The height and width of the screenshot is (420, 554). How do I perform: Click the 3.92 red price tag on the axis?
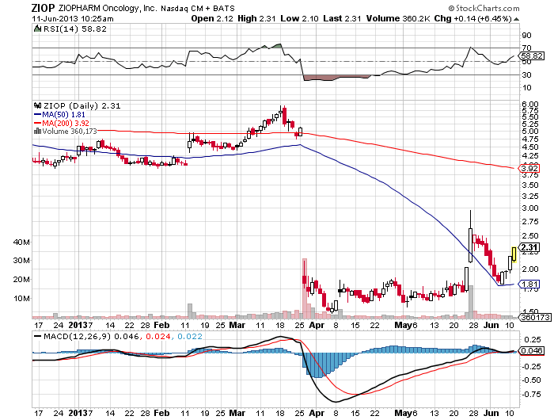(x=529, y=169)
